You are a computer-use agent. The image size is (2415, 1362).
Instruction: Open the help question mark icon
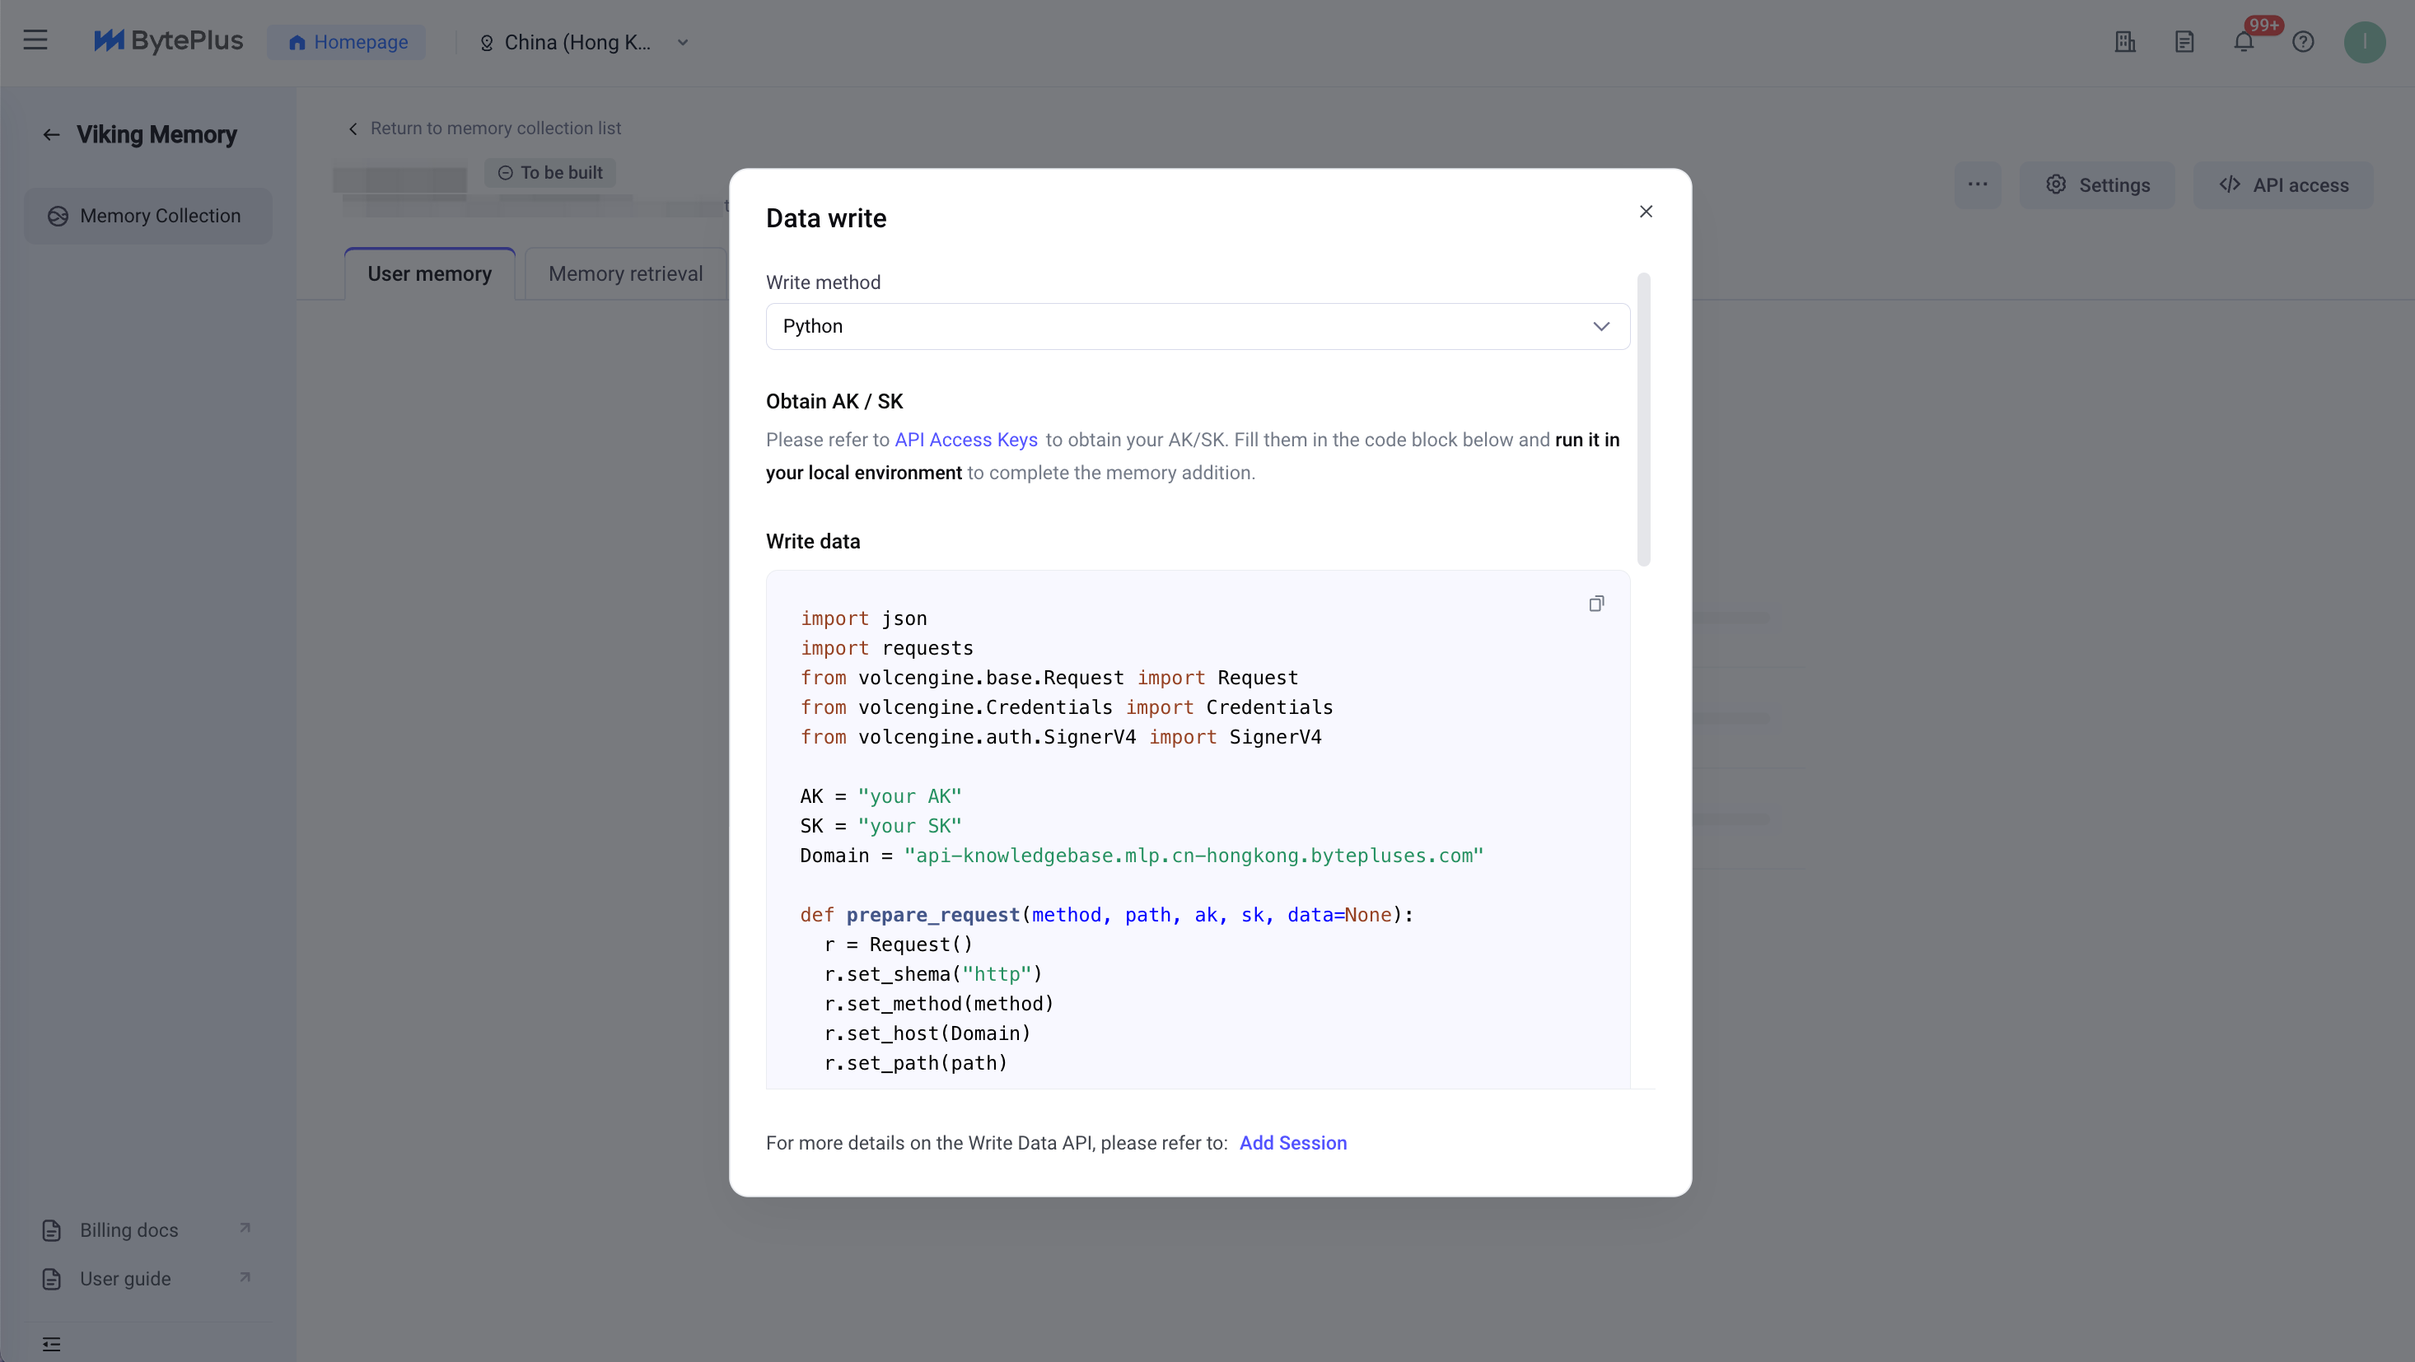pos(2302,42)
